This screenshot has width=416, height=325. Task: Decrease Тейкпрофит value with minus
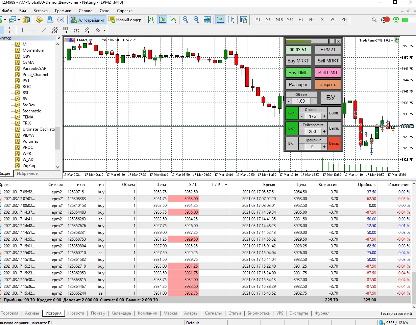(x=302, y=131)
